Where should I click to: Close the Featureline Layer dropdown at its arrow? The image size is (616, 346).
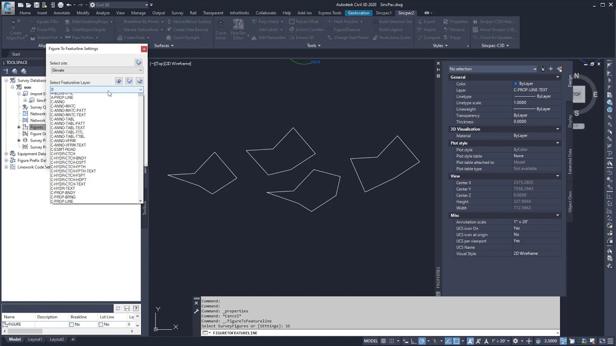141,90
